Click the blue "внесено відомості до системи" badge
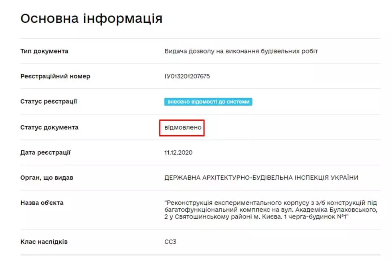 click(x=208, y=102)
